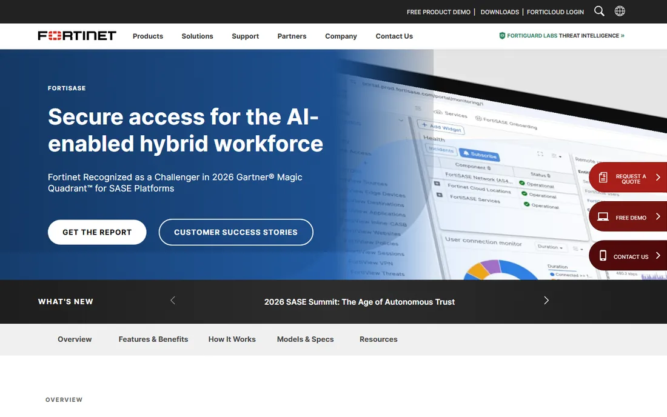The width and height of the screenshot is (667, 417).
Task: Open FortiCloud Login
Action: click(x=555, y=12)
